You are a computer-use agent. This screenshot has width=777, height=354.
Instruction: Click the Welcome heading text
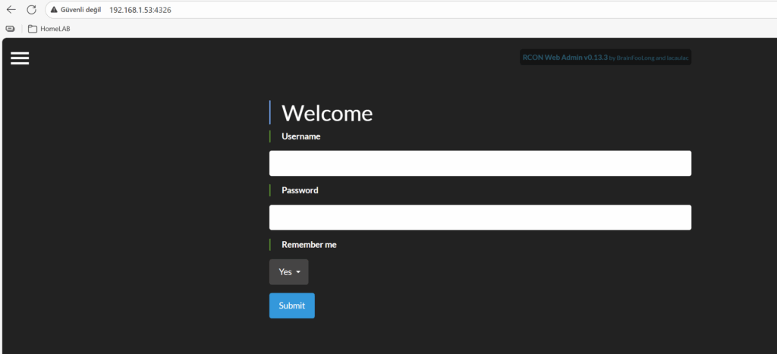327,114
